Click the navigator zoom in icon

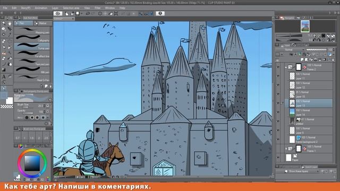pos(319,36)
